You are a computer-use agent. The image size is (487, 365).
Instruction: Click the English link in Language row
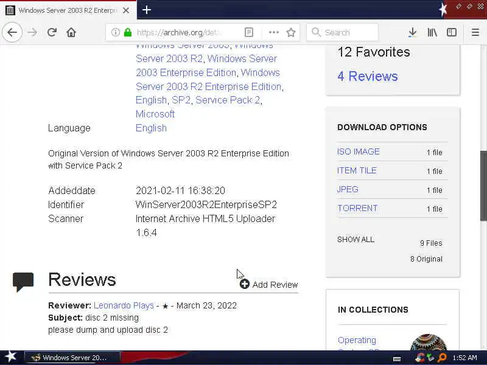(x=151, y=128)
